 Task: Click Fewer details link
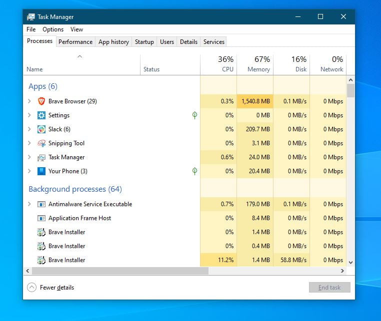coord(57,288)
